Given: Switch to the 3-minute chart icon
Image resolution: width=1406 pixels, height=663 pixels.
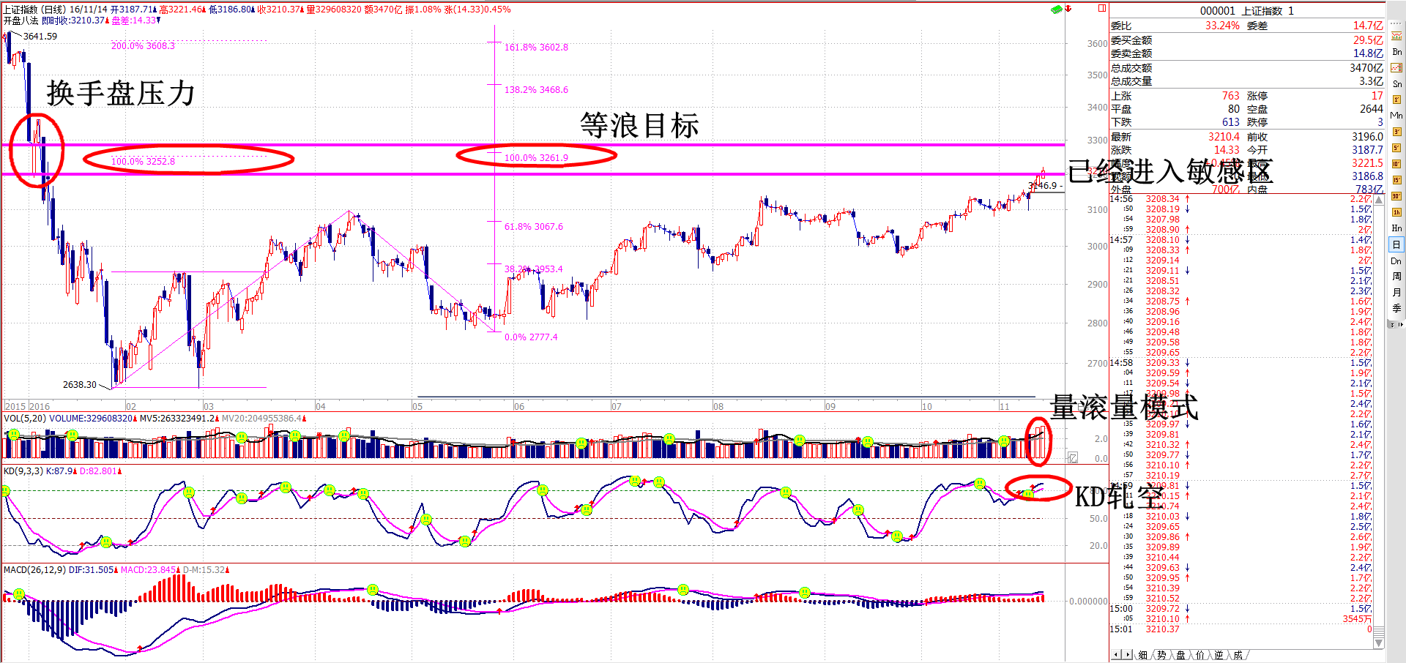Looking at the screenshot, I should (1396, 132).
